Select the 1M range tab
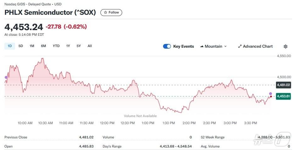Viewport: 294px width, 150px height. pyautogui.click(x=32, y=46)
